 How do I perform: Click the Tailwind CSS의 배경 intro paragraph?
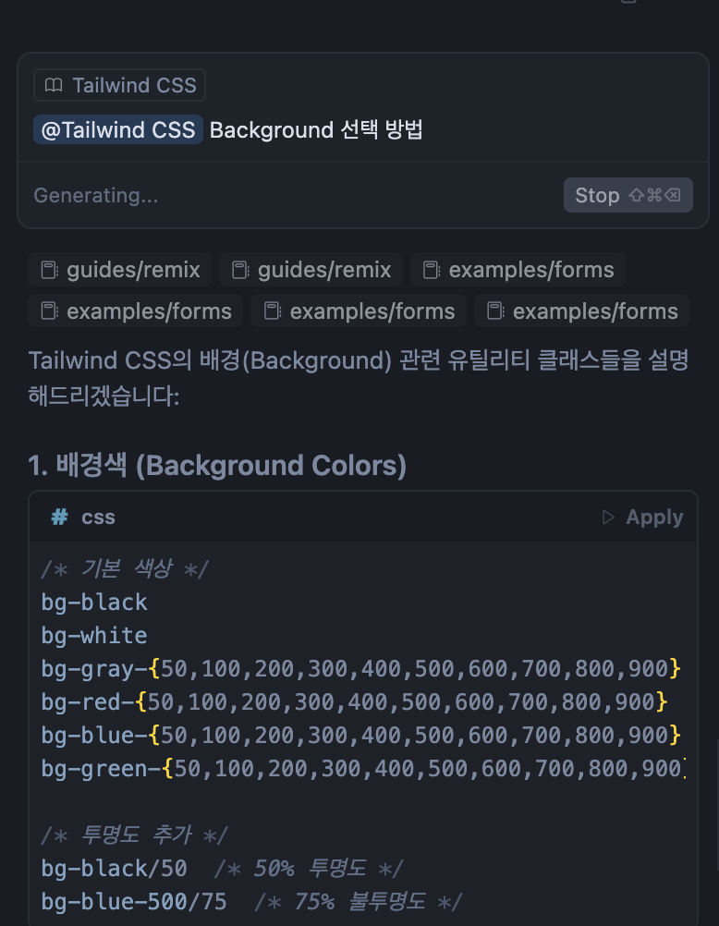(x=359, y=378)
